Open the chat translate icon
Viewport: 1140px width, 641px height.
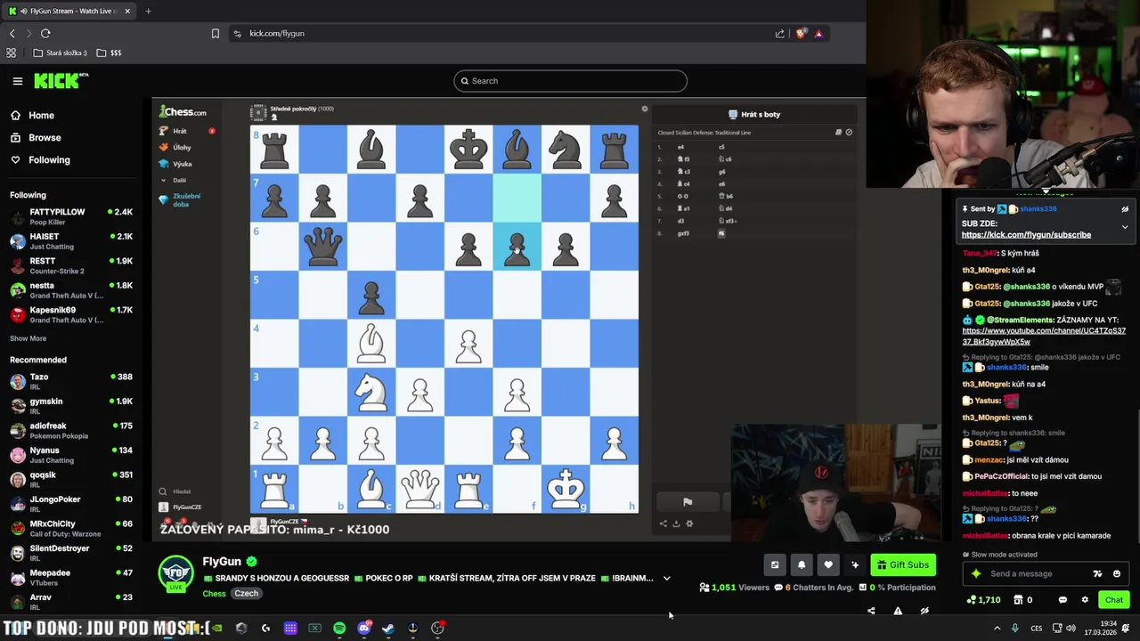pos(1098,573)
